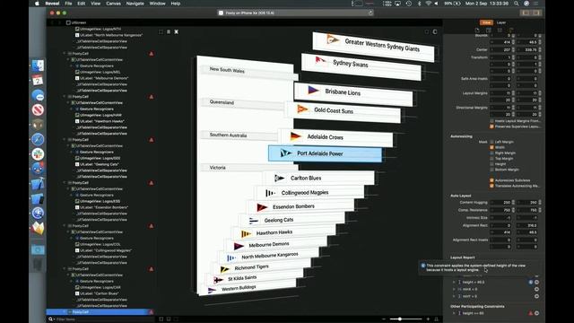Open the fourth inspector icon tab
This screenshot has height=323, width=574.
[x=511, y=30]
